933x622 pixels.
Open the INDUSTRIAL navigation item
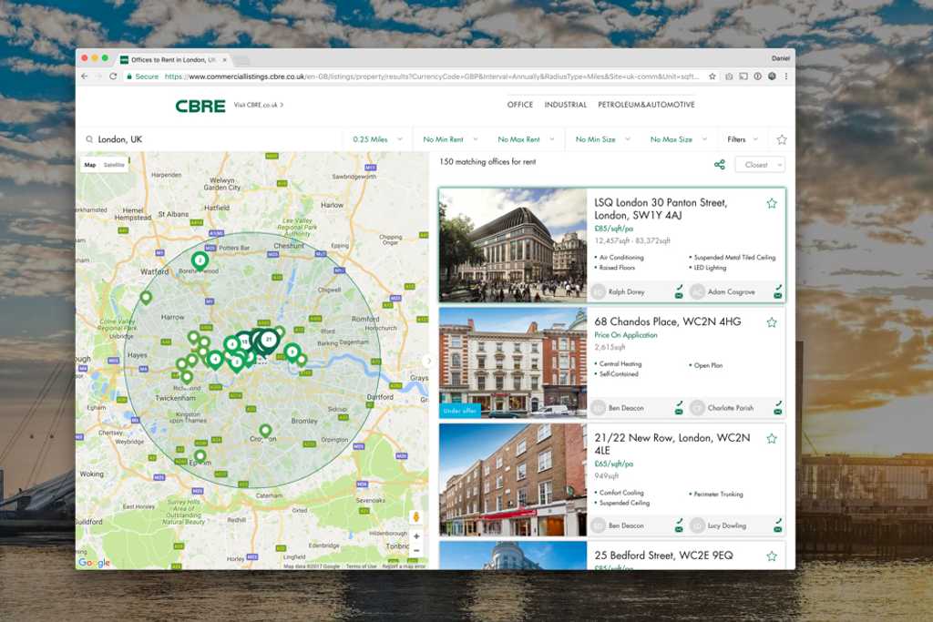coord(565,105)
